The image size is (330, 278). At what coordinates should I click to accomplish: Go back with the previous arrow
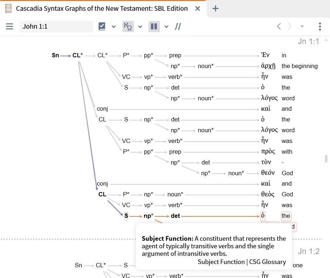pos(279,27)
